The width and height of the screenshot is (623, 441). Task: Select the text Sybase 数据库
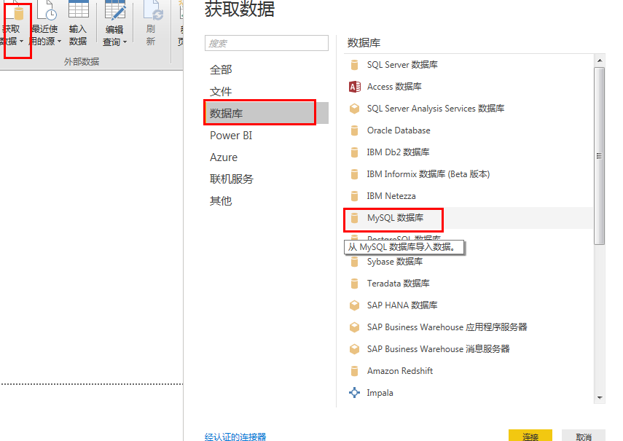pos(395,262)
